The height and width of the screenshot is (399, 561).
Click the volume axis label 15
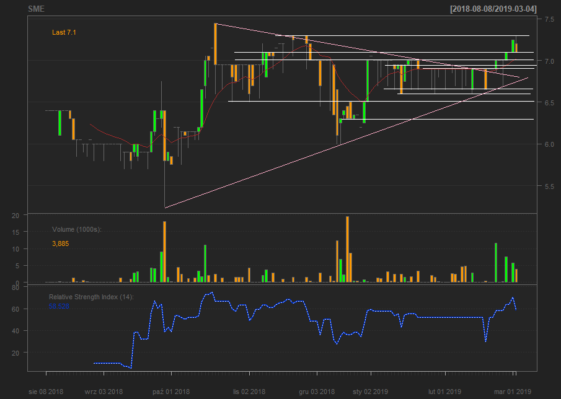[15, 232]
